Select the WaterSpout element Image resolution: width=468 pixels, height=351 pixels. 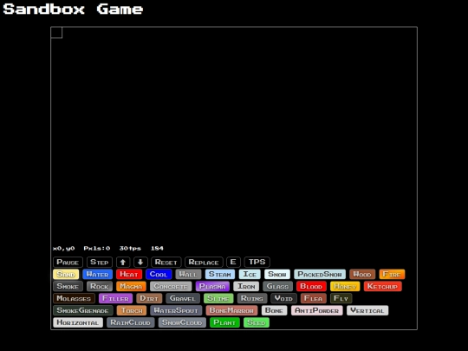(176, 310)
